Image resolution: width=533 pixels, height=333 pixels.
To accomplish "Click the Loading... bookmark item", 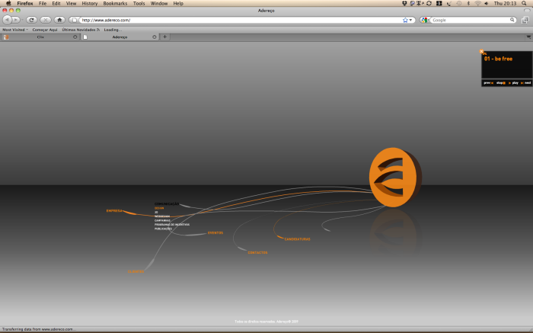I will click(x=113, y=30).
